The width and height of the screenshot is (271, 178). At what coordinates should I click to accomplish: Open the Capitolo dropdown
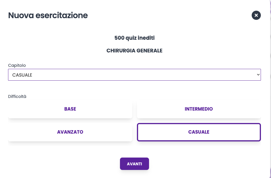coord(134,75)
